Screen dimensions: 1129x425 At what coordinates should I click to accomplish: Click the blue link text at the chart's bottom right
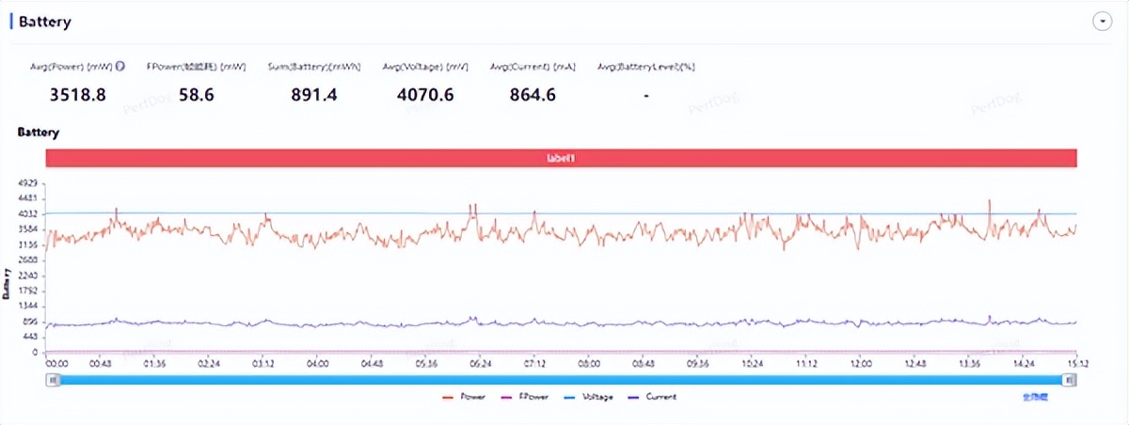[x=1034, y=398]
